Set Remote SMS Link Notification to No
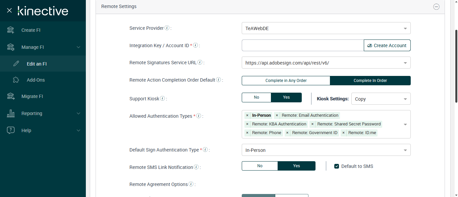 (x=260, y=166)
